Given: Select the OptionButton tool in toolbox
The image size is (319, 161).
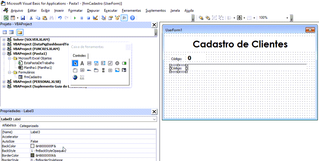Looking at the screenshot, I should (117, 63).
